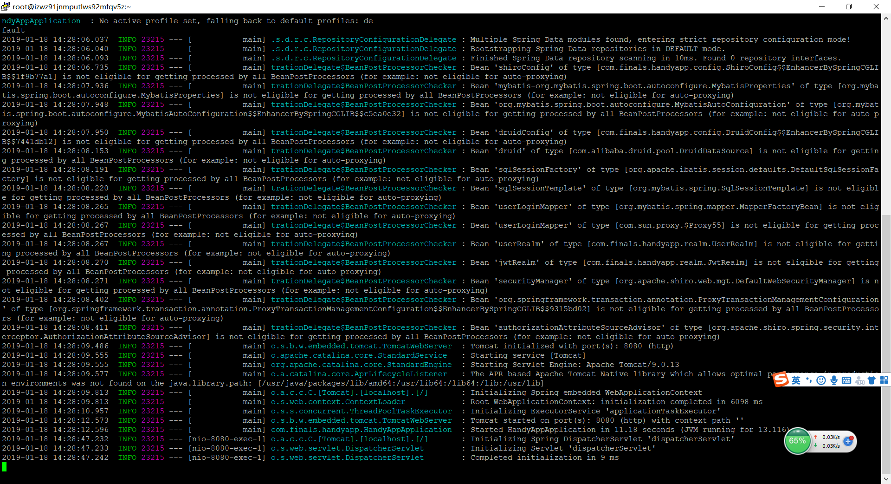Click 'Completed initialization in 9 ms' text
This screenshot has width=891, height=484.
pos(545,458)
